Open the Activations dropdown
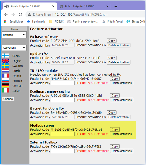Viewport: 146px width, 165px height. 14,48
